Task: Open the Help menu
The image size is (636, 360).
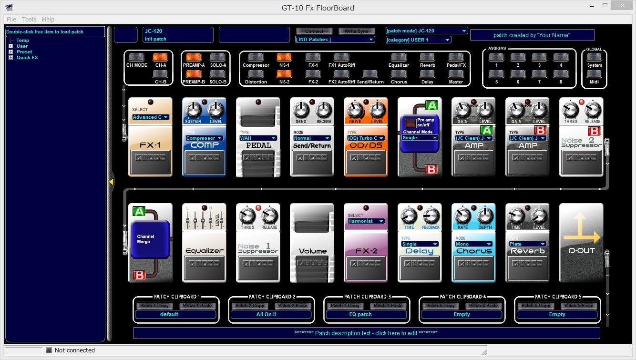Action: (x=48, y=20)
